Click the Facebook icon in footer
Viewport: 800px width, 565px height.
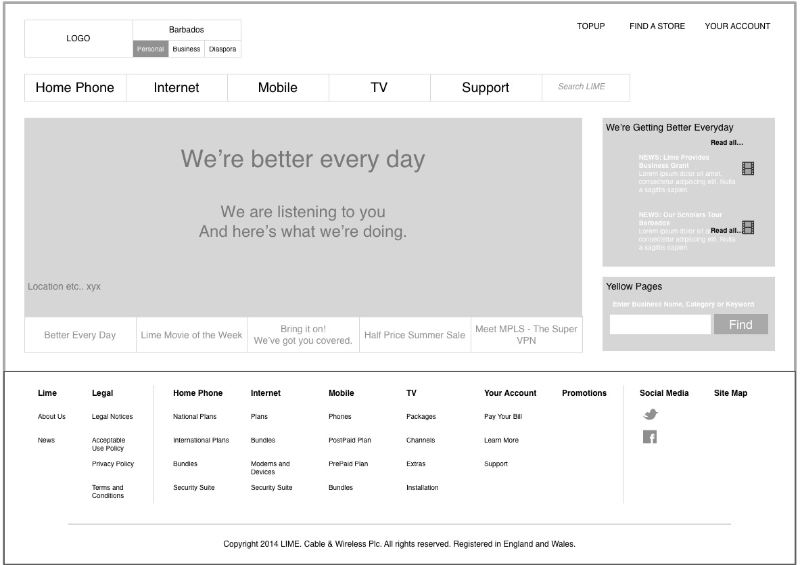tap(649, 437)
